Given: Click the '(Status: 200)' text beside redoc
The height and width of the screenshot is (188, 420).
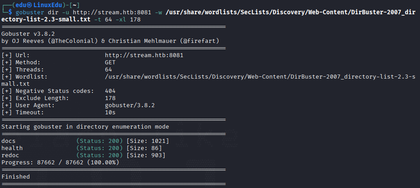Looking at the screenshot, I should (100, 155).
